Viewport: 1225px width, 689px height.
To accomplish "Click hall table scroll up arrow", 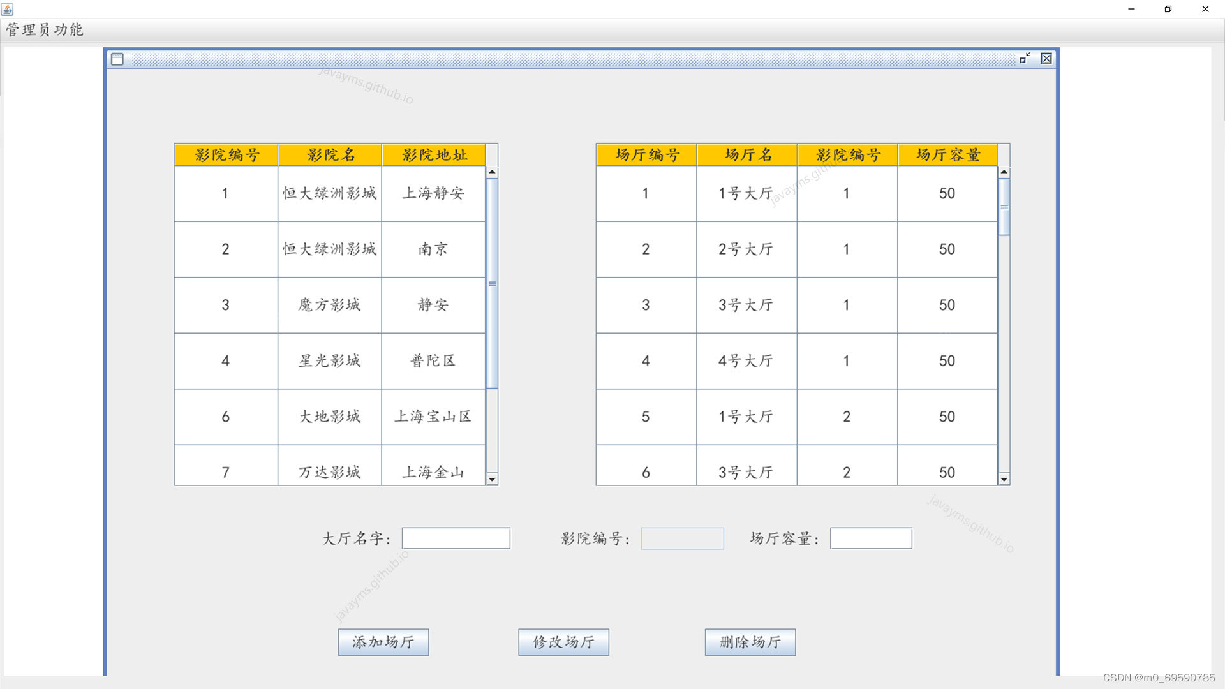I will click(x=1004, y=172).
